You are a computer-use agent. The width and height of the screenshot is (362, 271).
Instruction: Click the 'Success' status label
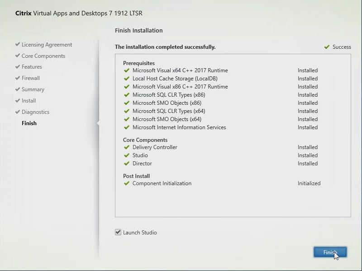(x=342, y=47)
